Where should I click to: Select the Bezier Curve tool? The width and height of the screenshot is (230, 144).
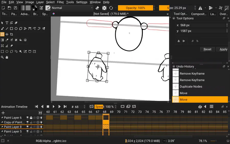30,28
